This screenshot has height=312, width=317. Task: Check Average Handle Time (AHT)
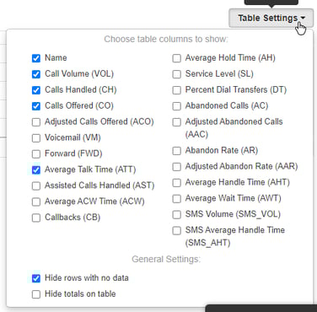176,183
